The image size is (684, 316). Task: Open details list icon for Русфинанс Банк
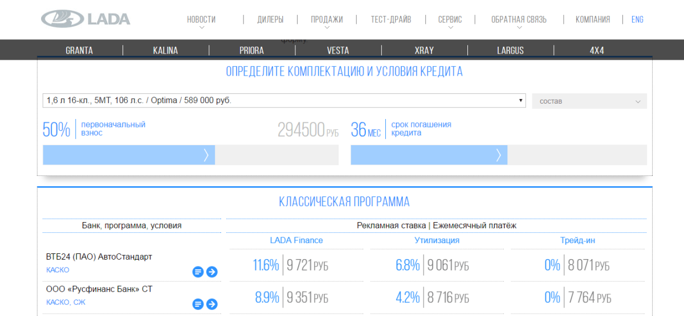[x=198, y=304]
